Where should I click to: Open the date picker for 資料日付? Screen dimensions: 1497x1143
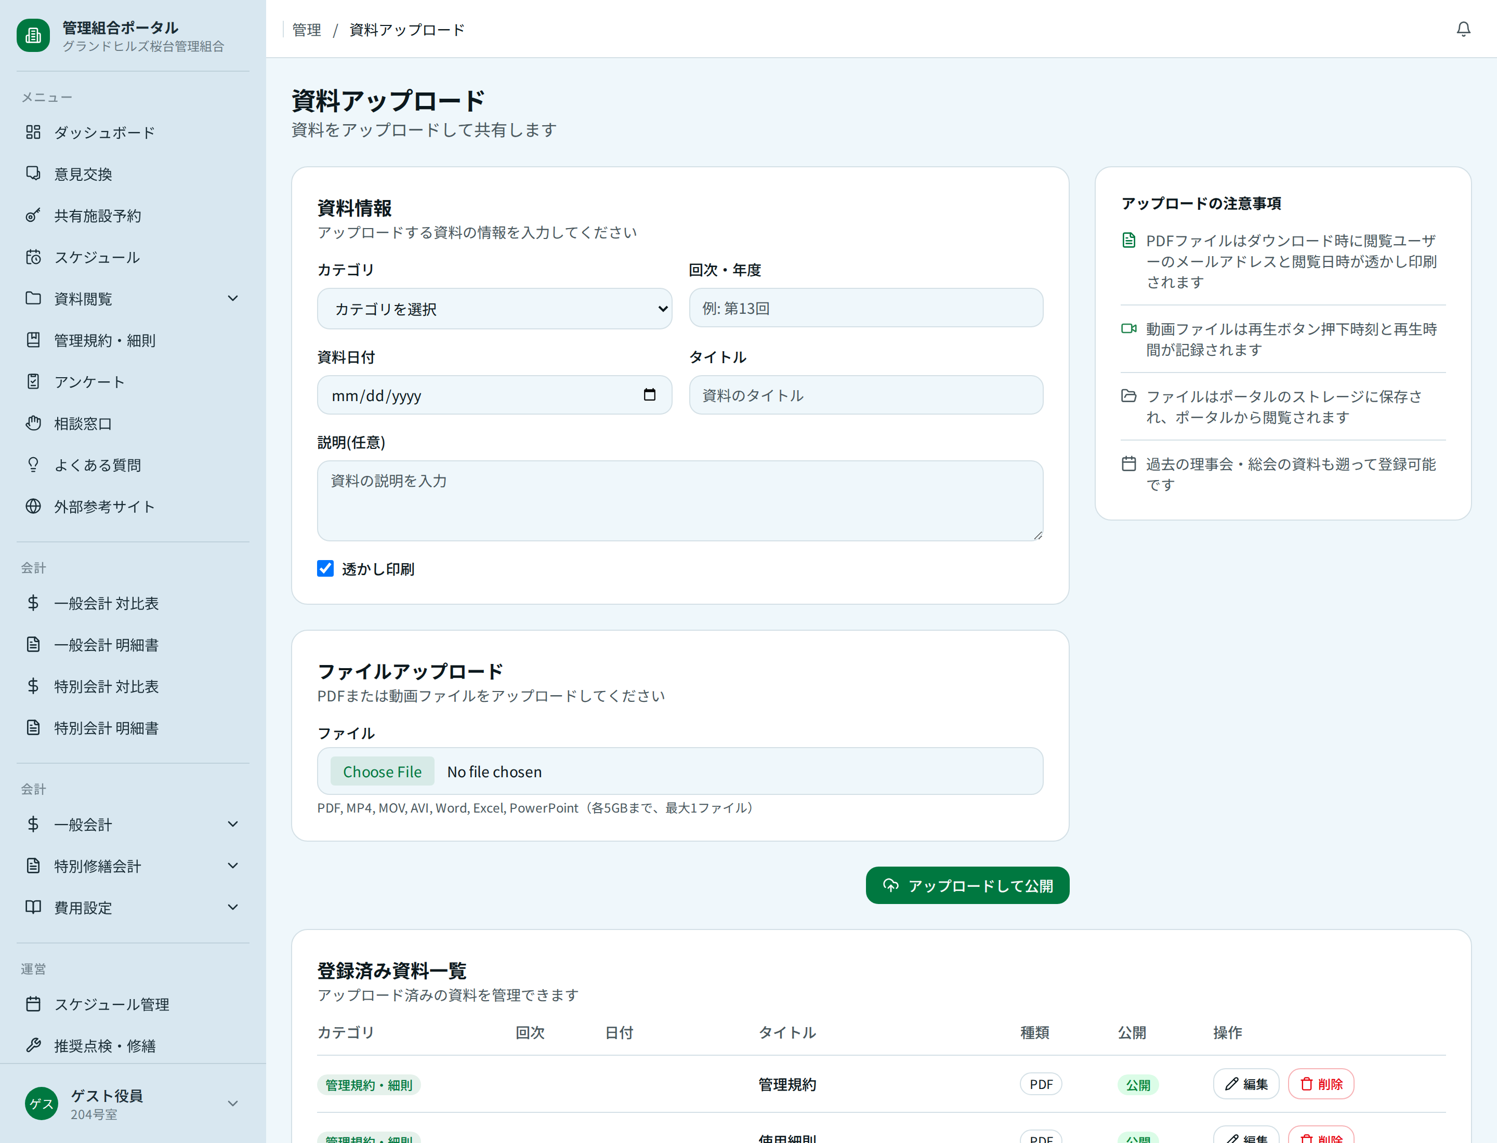click(x=649, y=395)
